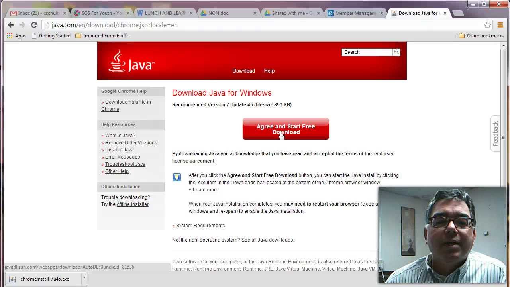Viewport: 510px width, 287px height.
Task: Open the offline installer link
Action: [133, 204]
